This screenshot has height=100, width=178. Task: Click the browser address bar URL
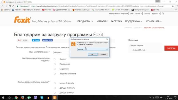pos(97,6)
